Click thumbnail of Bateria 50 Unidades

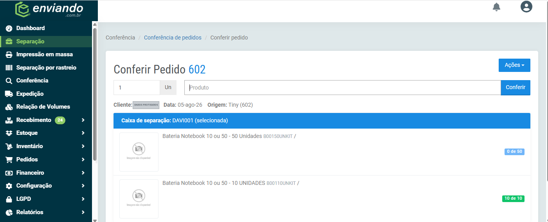click(x=139, y=152)
